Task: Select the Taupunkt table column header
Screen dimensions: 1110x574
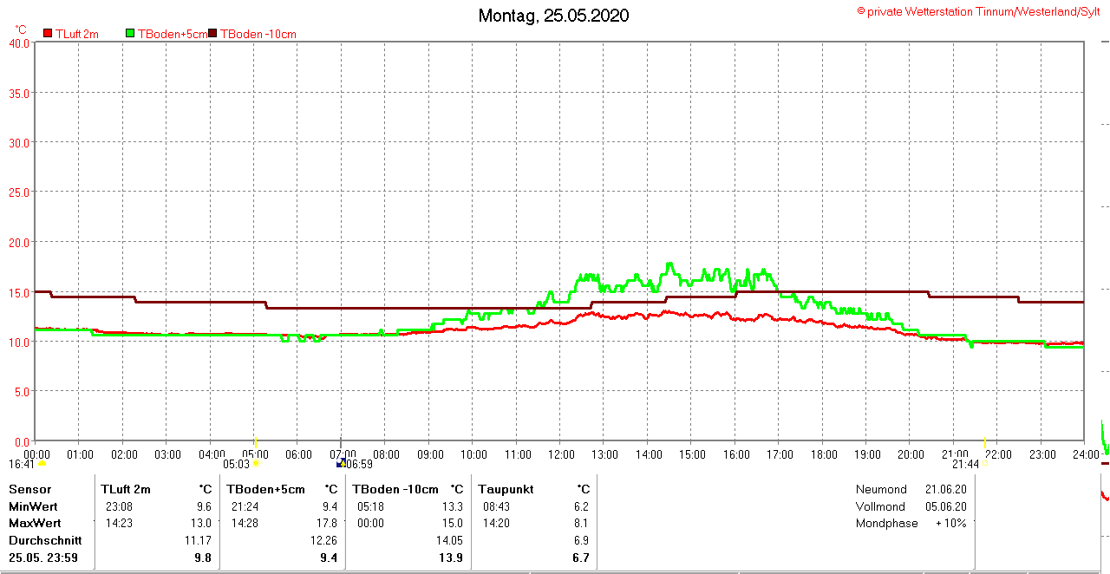Action: coord(502,489)
